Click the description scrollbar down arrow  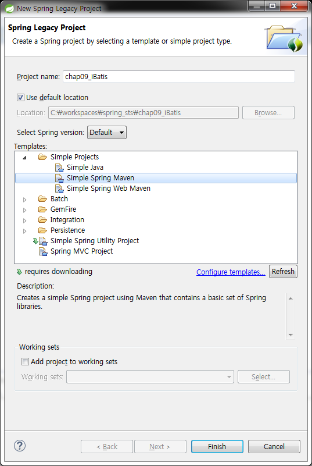(x=291, y=335)
